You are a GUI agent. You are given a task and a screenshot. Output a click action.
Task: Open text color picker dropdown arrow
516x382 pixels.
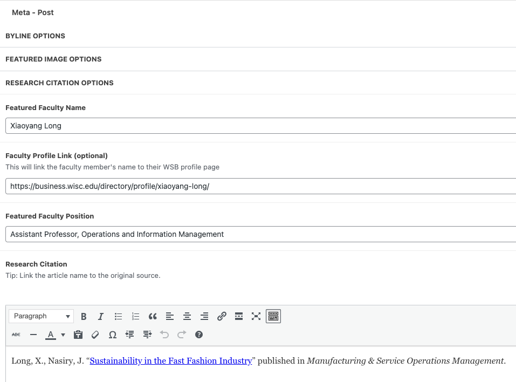click(63, 335)
